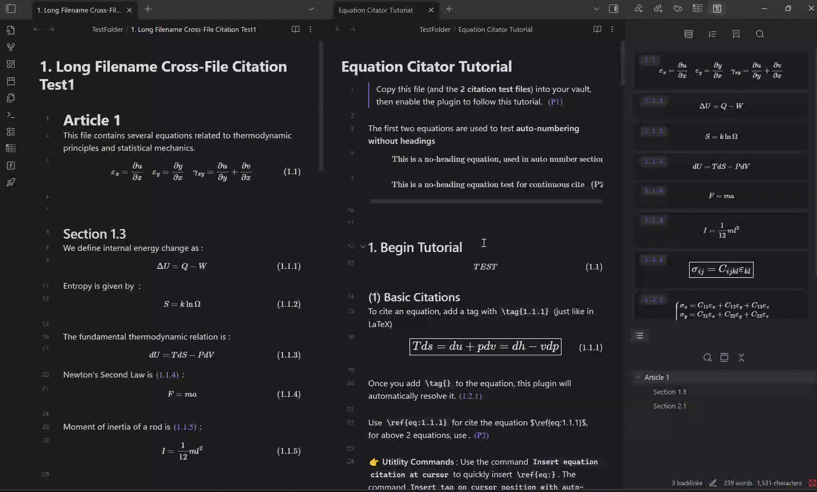Toggle the left sidebar
This screenshot has width=817, height=492.
(11, 9)
